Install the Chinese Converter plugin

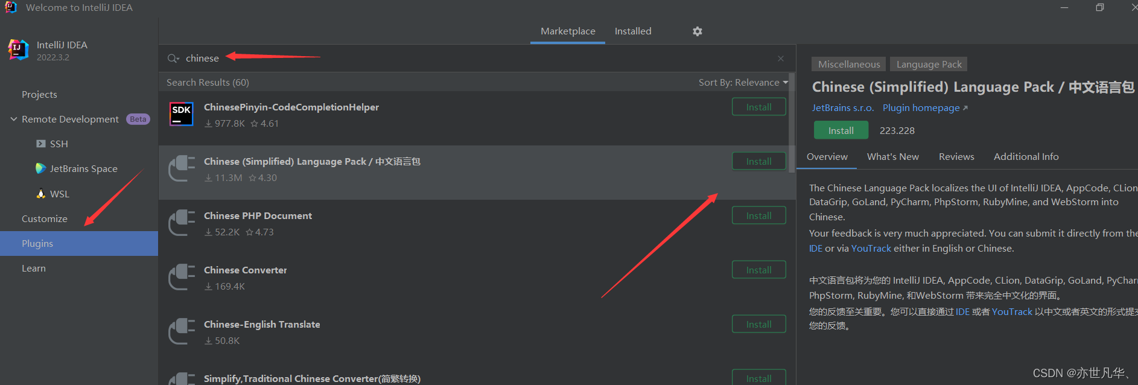click(x=759, y=270)
